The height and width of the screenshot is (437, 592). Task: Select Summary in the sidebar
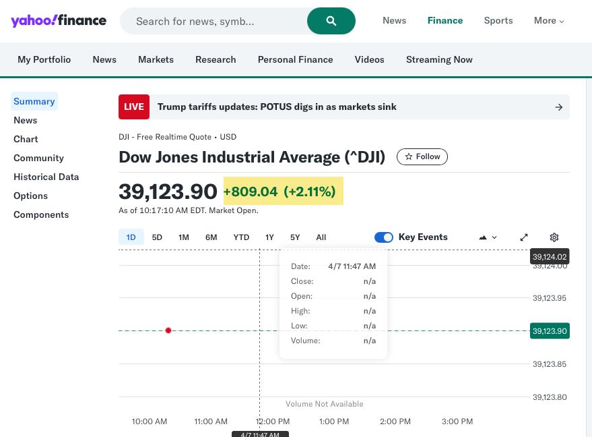34,101
